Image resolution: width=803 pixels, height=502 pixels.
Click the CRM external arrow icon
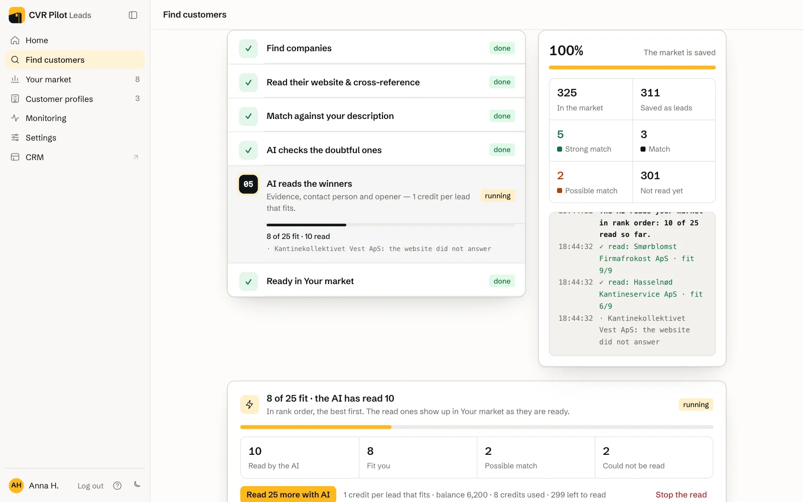(136, 157)
